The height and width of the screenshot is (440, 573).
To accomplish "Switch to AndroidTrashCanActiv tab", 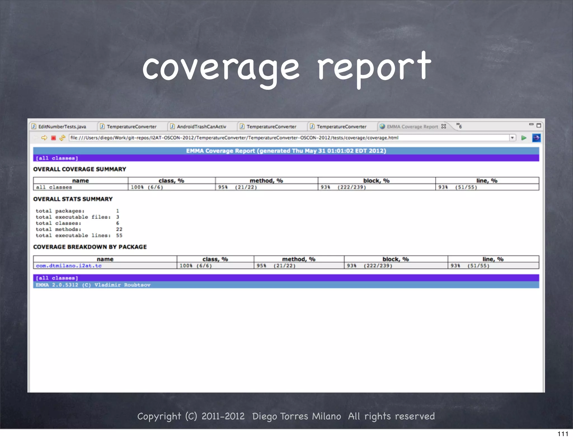I will click(x=201, y=126).
